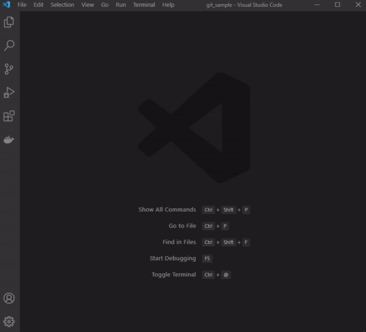Screen dimensions: 366x332
Task: Click the Show All Commands label
Action: tap(167, 209)
